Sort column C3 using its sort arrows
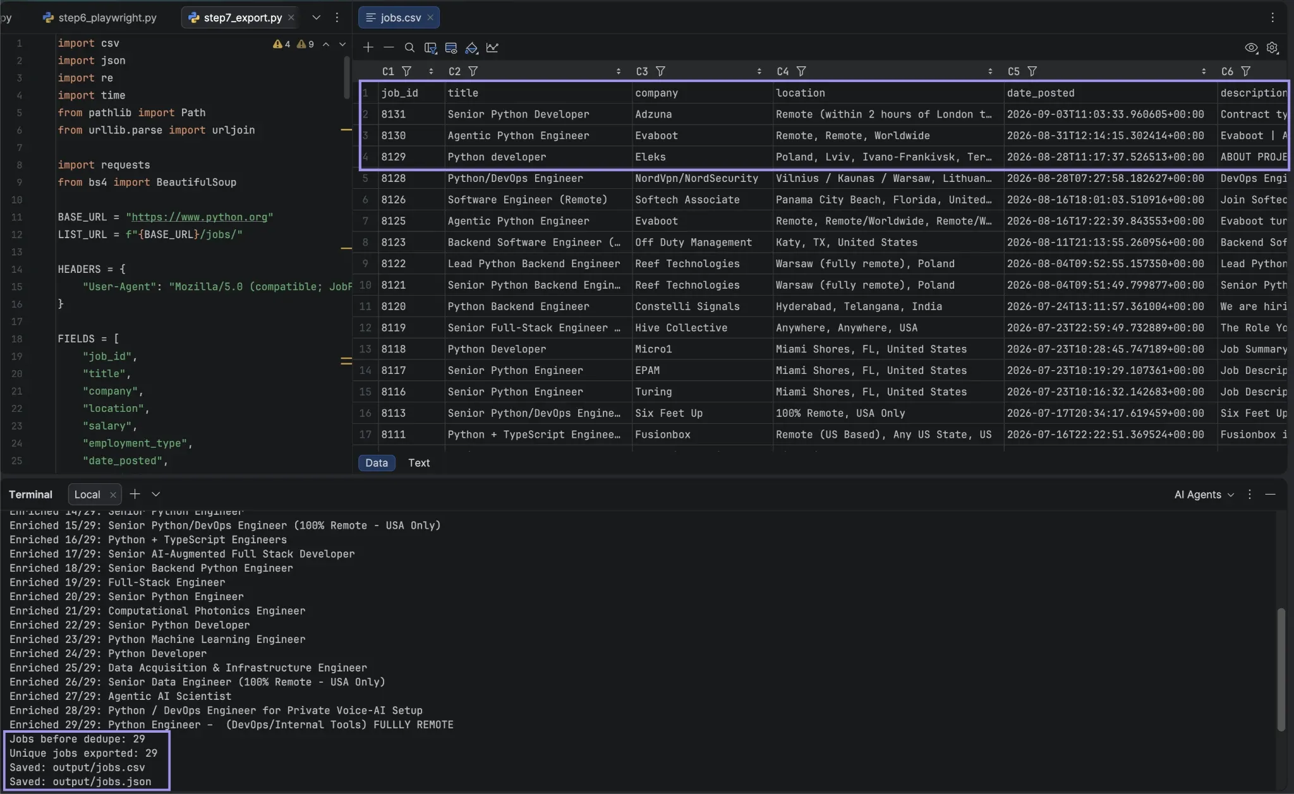1294x794 pixels. [x=759, y=71]
